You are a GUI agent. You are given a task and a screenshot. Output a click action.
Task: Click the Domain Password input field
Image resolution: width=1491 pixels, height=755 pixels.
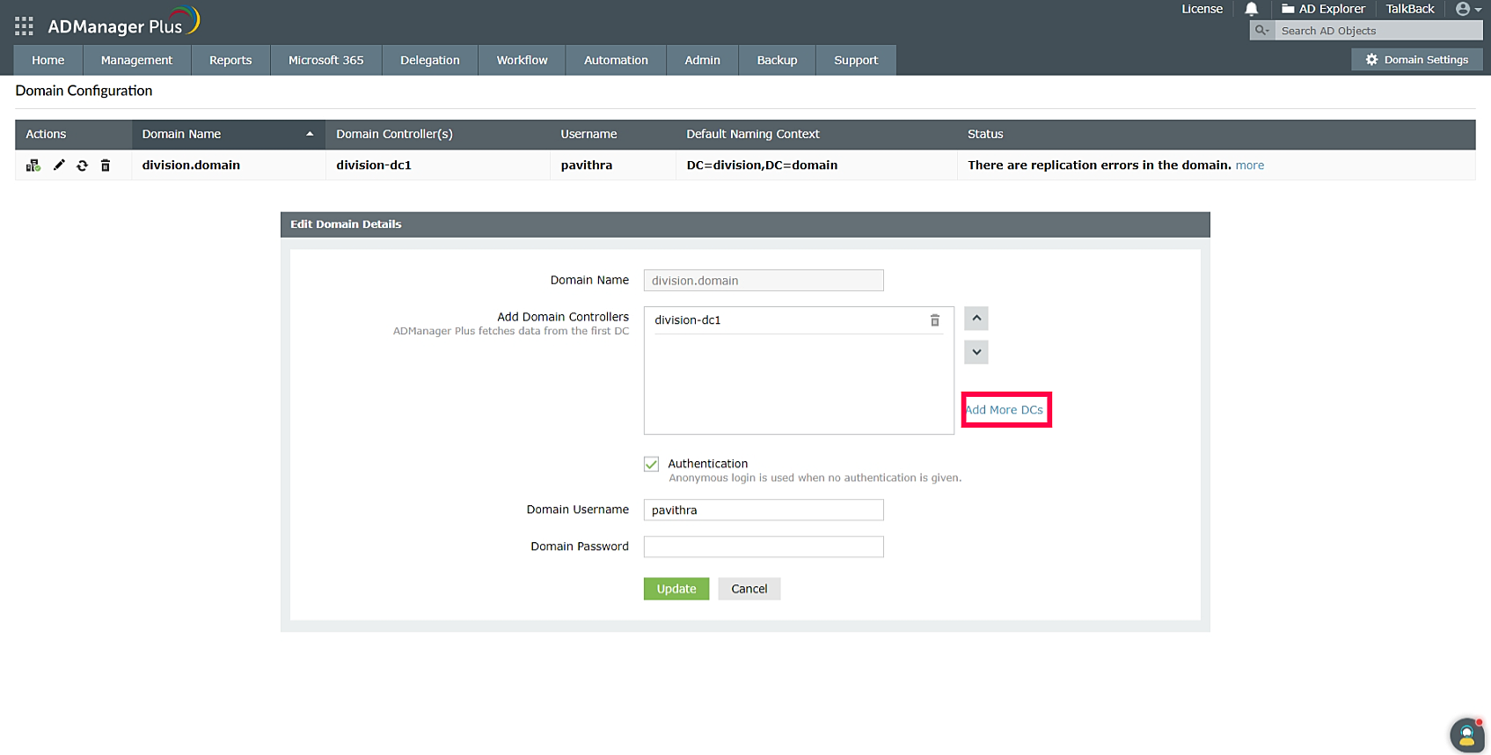click(763, 546)
